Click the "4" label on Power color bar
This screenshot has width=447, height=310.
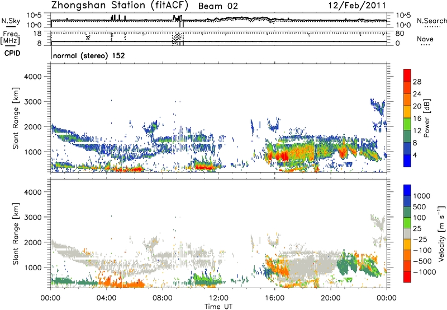click(415, 155)
